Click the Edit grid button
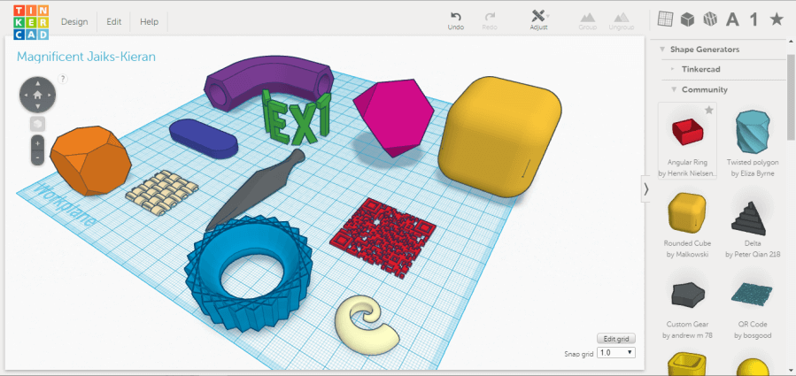This screenshot has width=796, height=376. (615, 339)
